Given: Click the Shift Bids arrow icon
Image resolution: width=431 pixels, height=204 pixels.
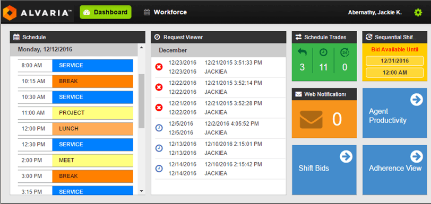Looking at the screenshot, I should tap(346, 156).
